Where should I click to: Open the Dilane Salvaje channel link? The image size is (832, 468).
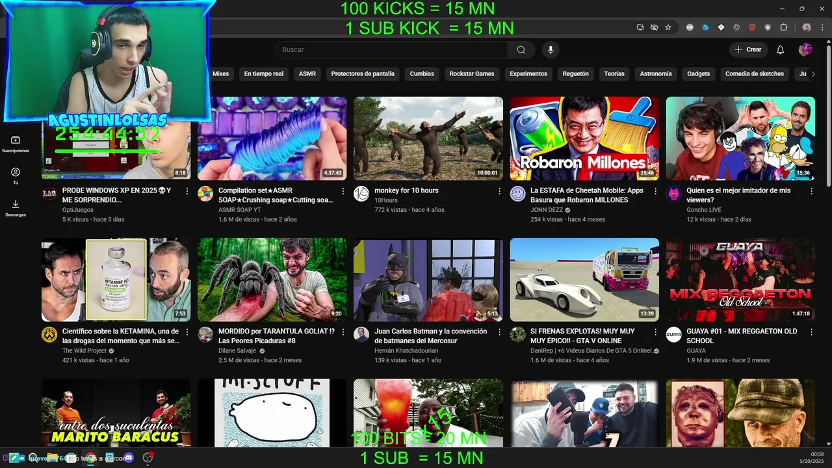(237, 351)
